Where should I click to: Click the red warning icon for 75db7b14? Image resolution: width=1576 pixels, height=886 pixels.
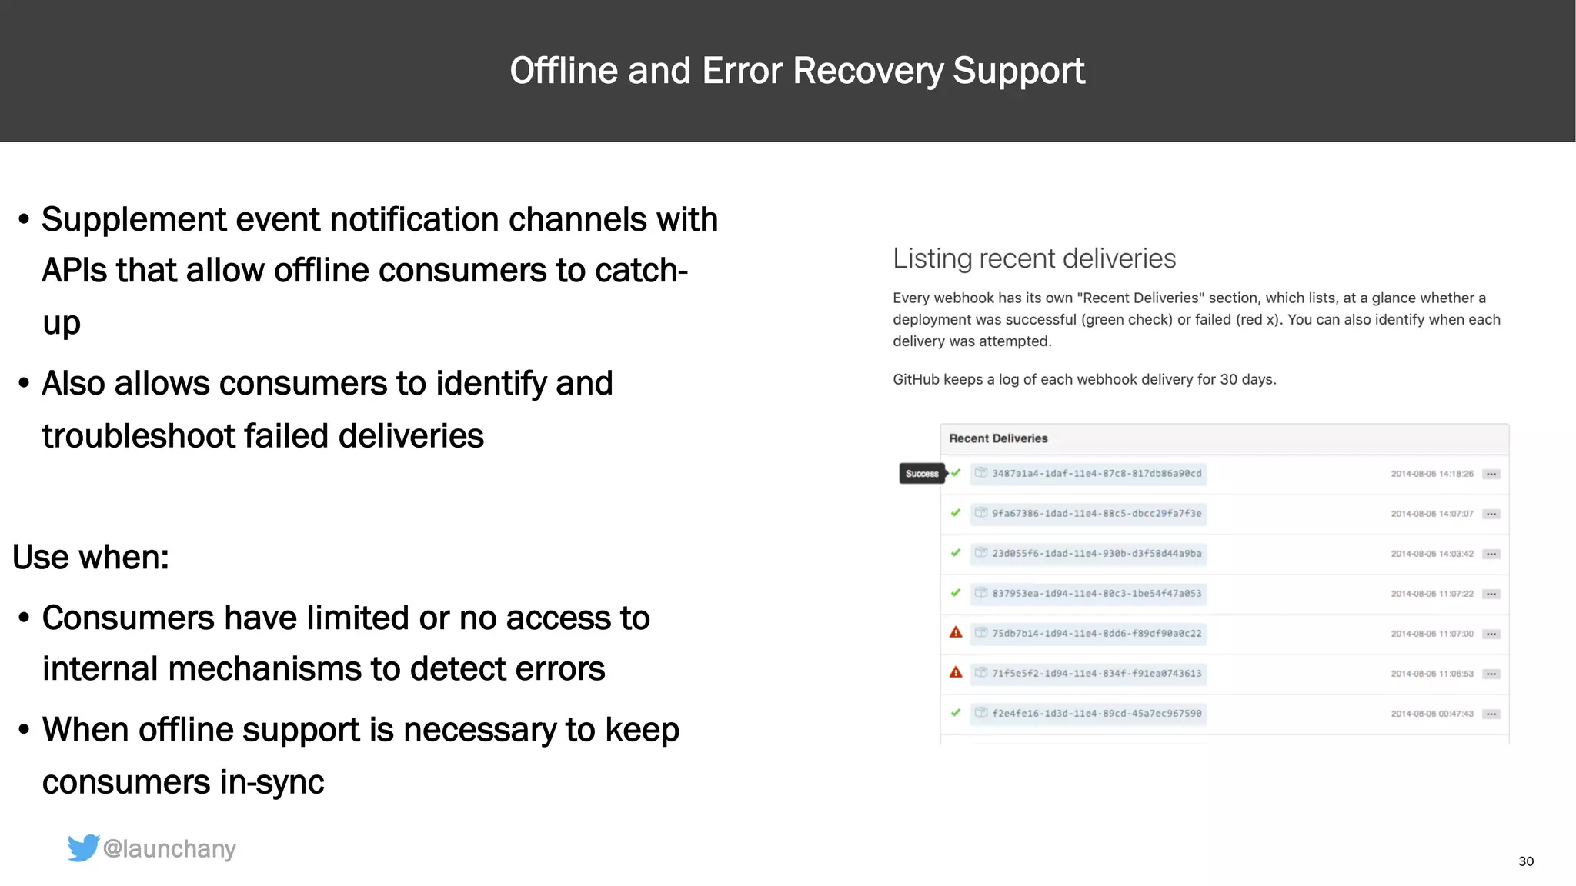[x=956, y=632]
